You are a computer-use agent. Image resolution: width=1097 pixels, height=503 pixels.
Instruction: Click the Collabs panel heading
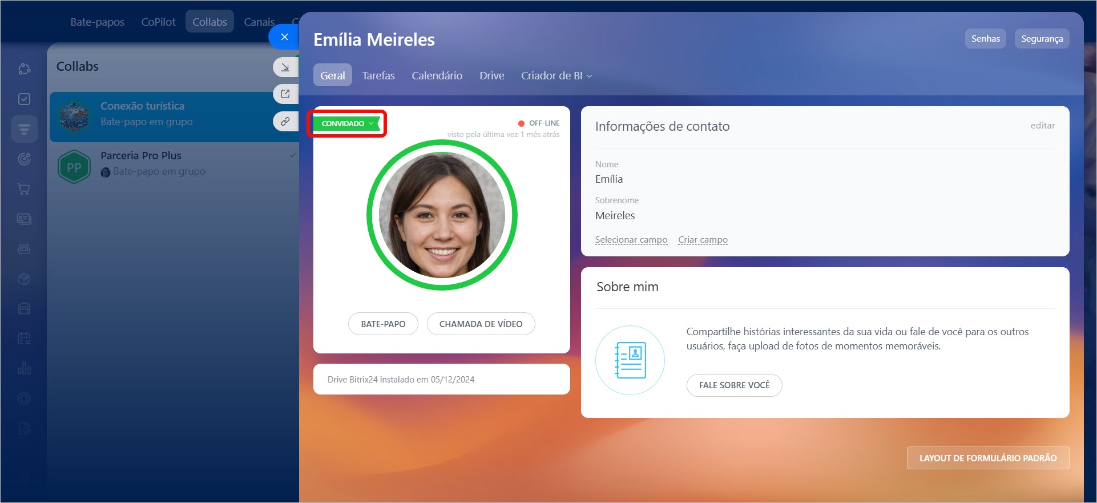pos(78,66)
